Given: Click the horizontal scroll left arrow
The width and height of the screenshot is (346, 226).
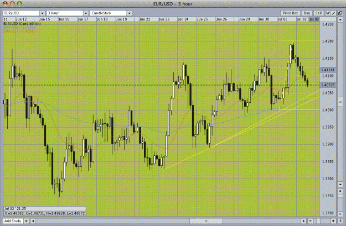Looking at the screenshot, I should click(33, 220).
